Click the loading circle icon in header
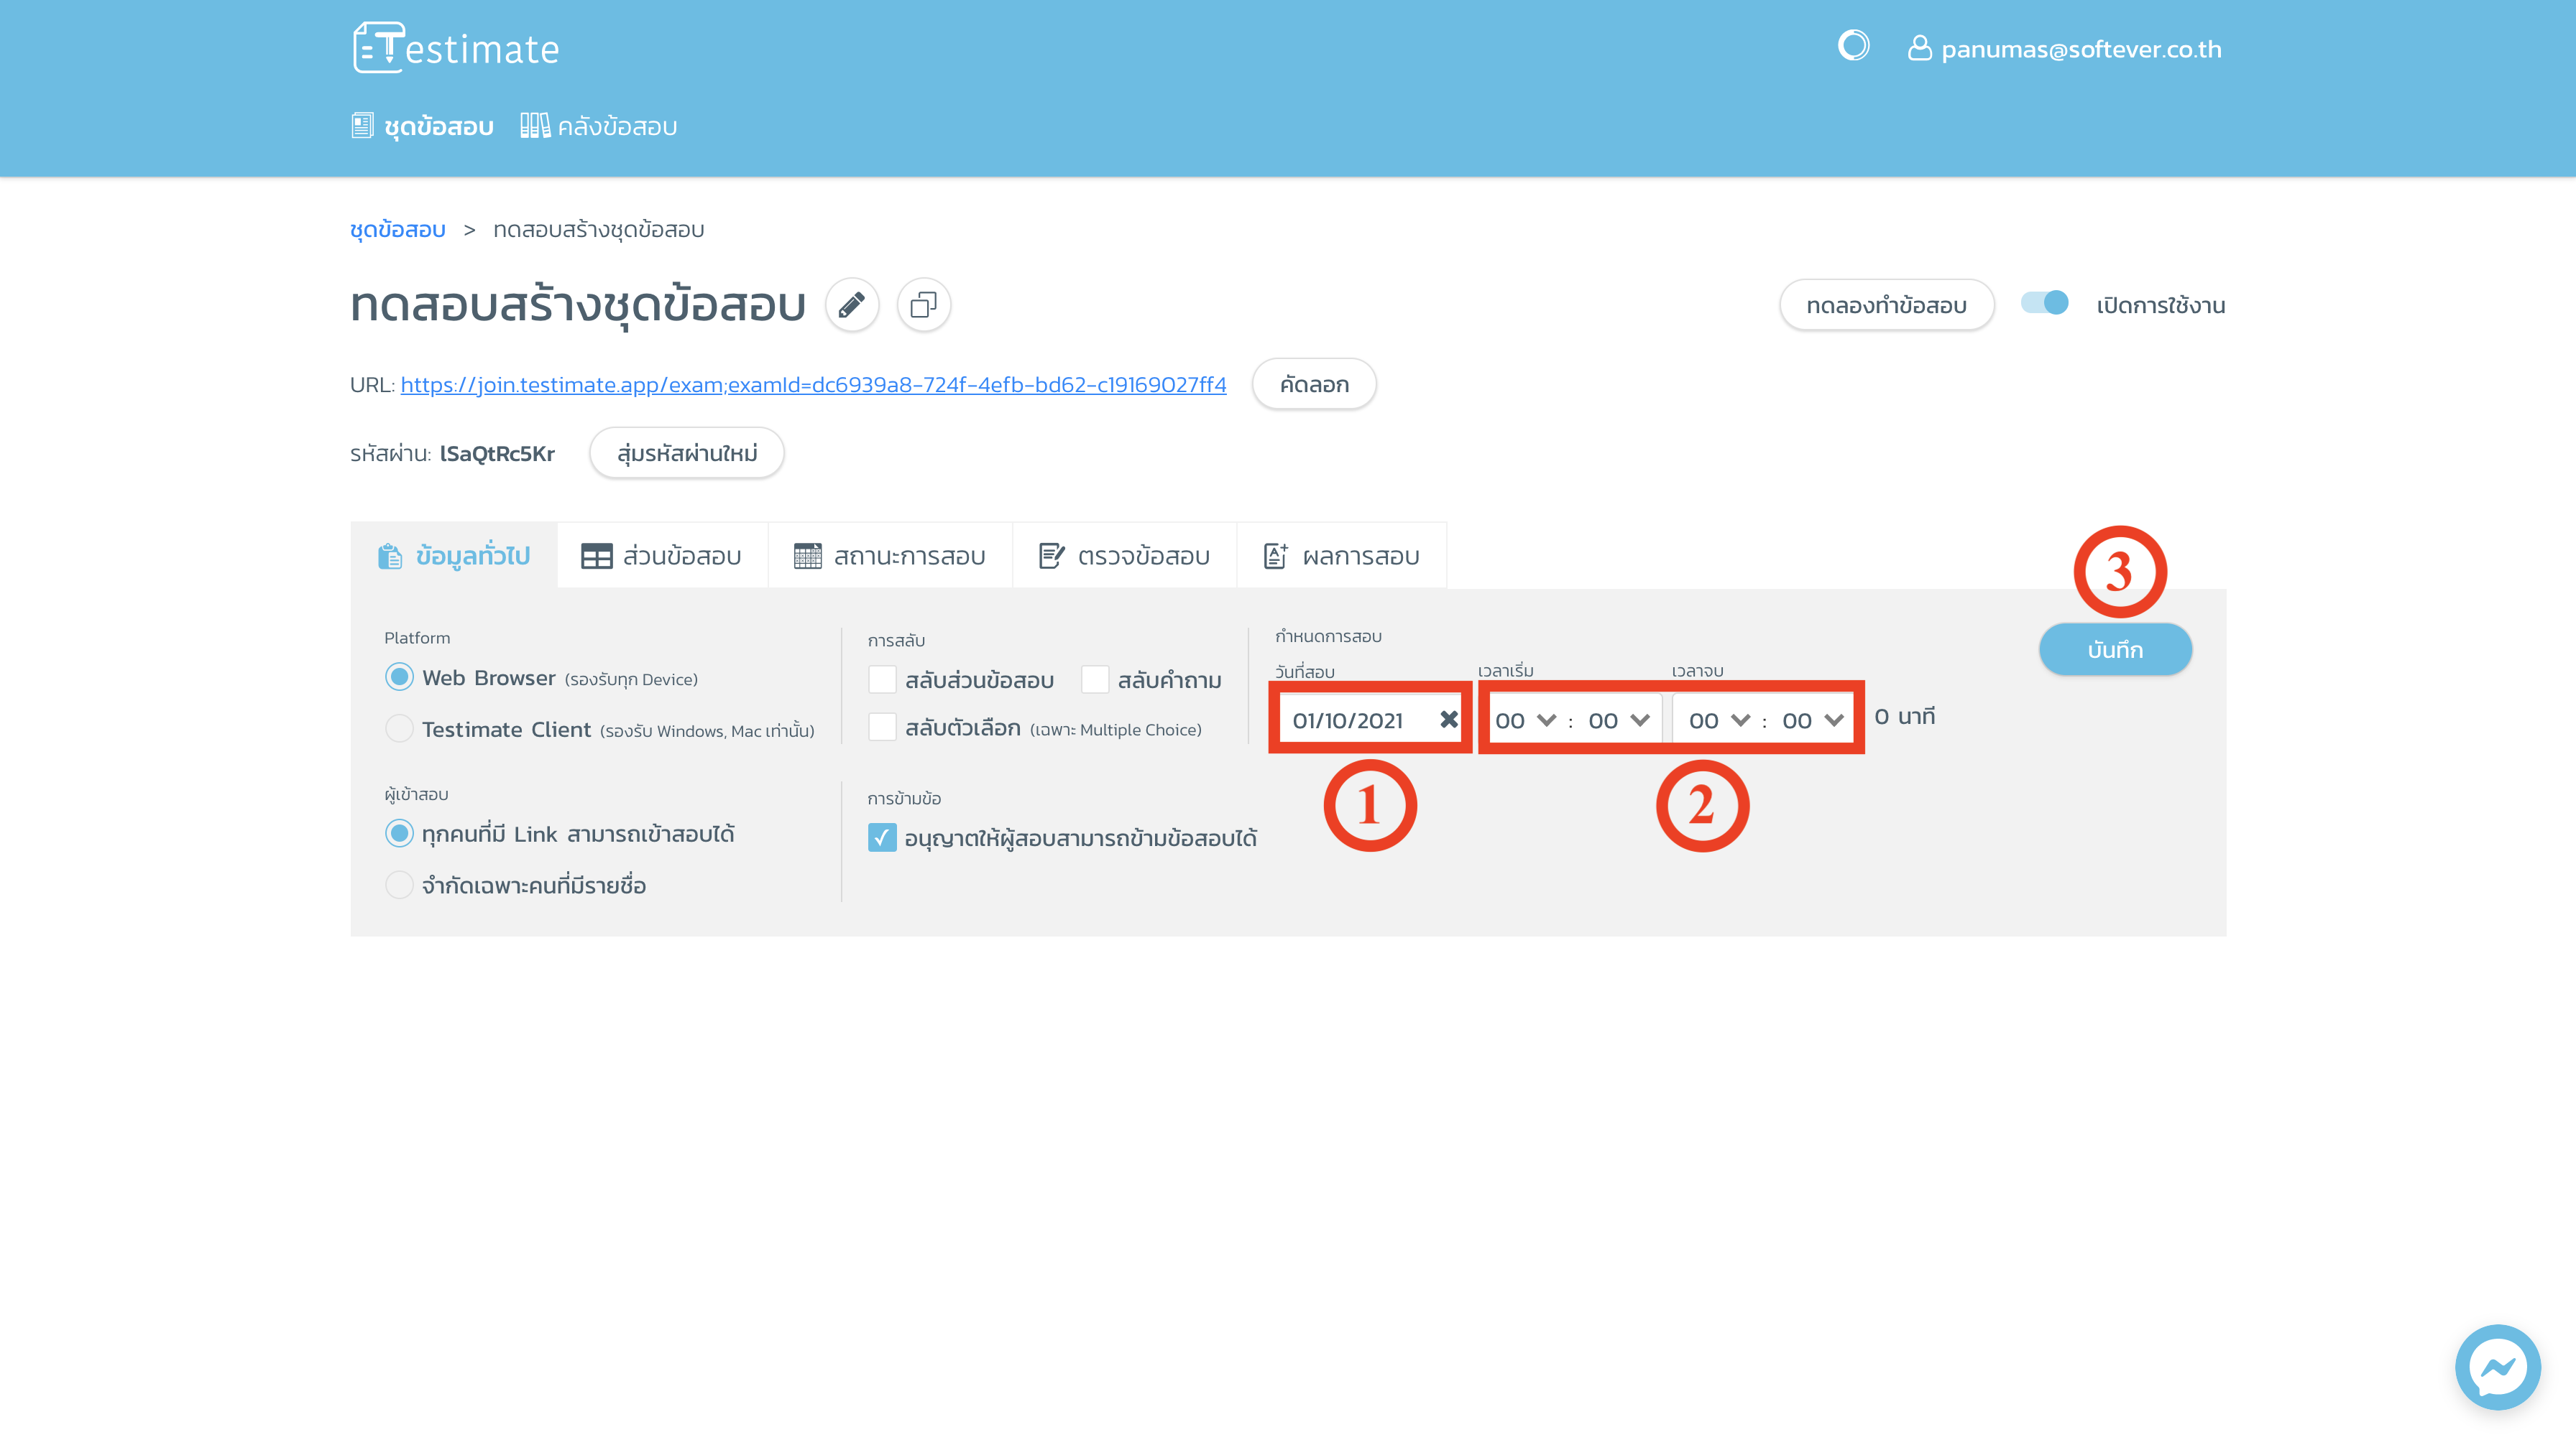2576x1445 pixels. point(1853,46)
